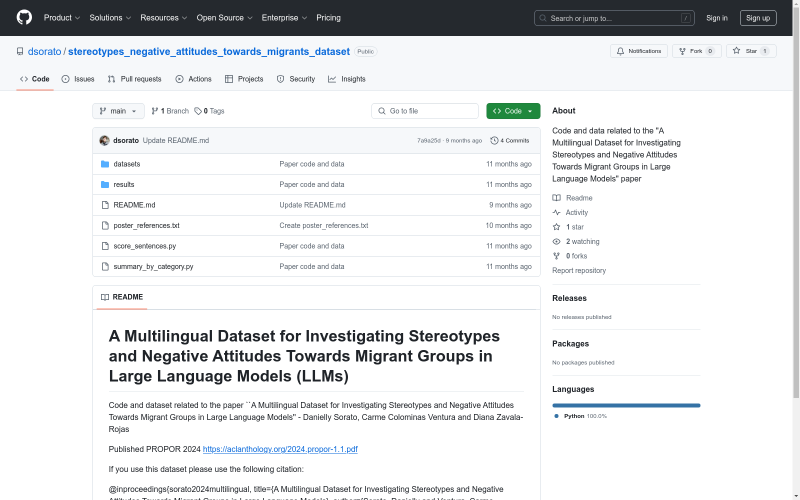
Task: Click the fork count badge 0
Action: tap(710, 51)
